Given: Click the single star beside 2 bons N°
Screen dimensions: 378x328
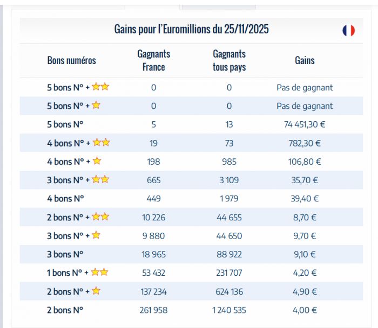Looking at the screenshot, I should (96, 291).
